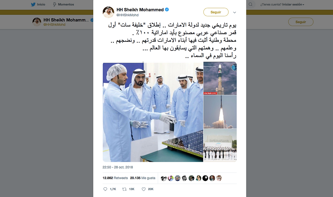Go to the Inicio home tab
Viewport: 333px width, 197px height.
click(38, 4)
